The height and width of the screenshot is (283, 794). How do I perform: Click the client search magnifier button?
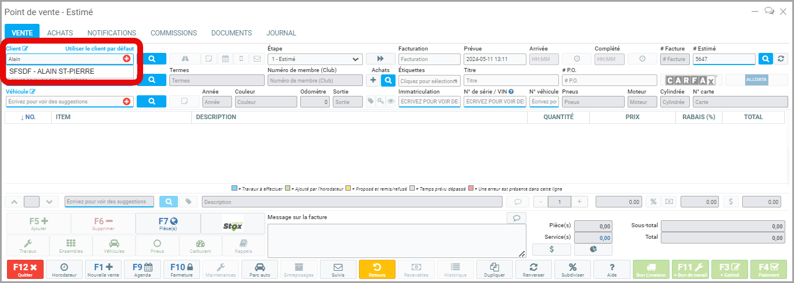coord(151,59)
